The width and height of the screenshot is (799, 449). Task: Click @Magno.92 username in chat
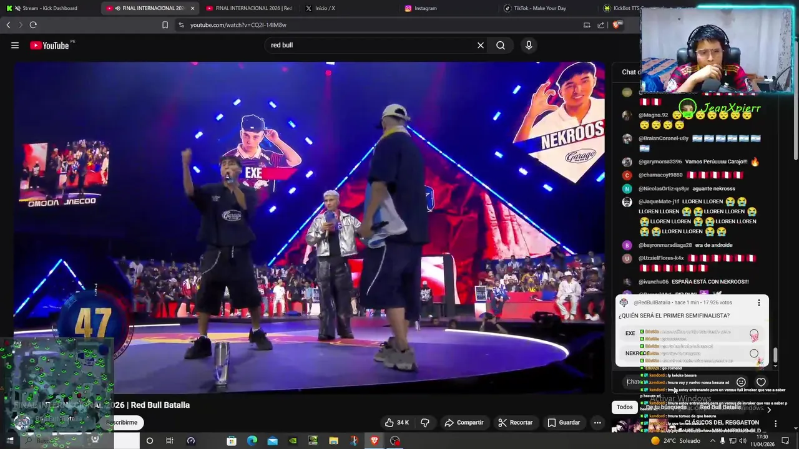(653, 115)
